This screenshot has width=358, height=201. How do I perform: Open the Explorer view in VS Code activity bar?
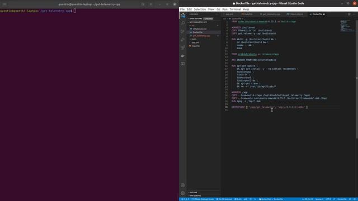coord(183,15)
